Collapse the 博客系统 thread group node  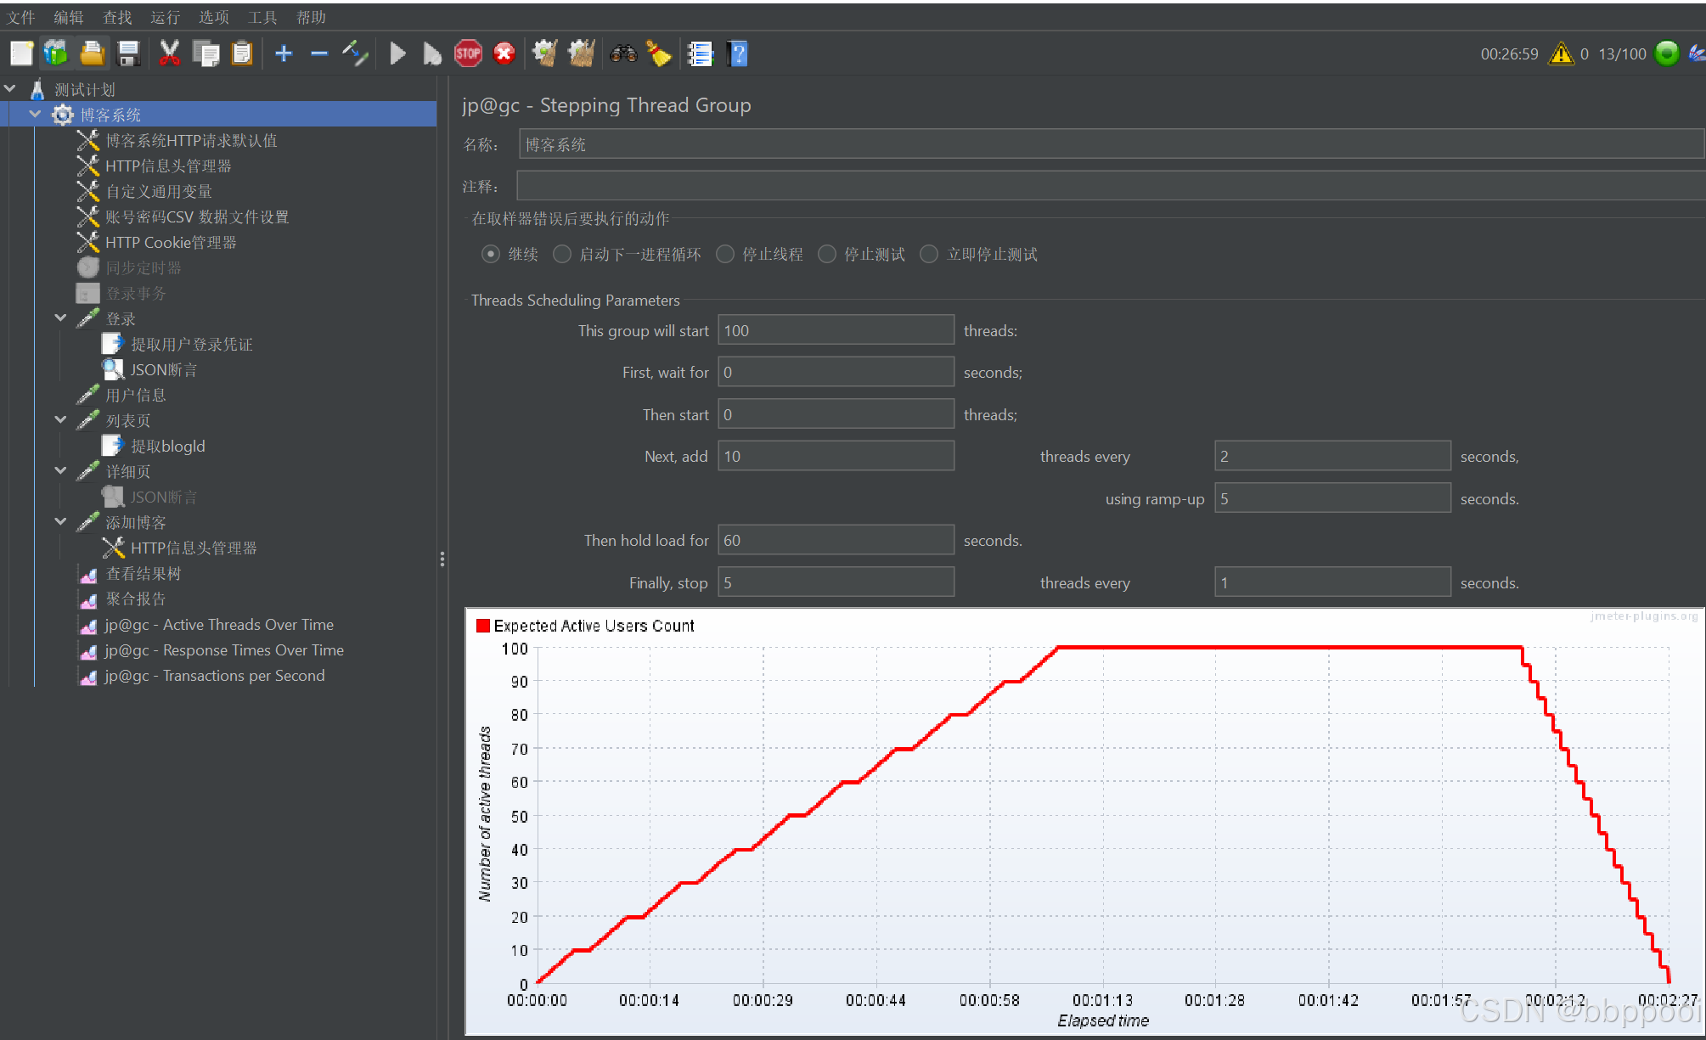35,115
